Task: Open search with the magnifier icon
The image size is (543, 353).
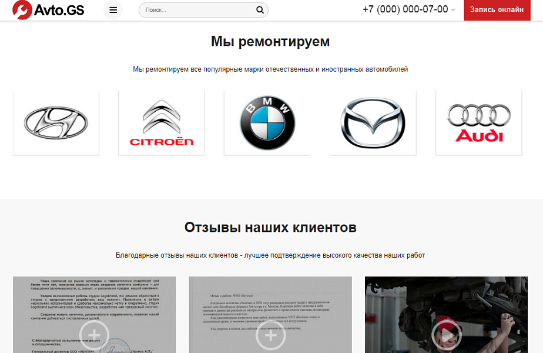Action: [259, 9]
